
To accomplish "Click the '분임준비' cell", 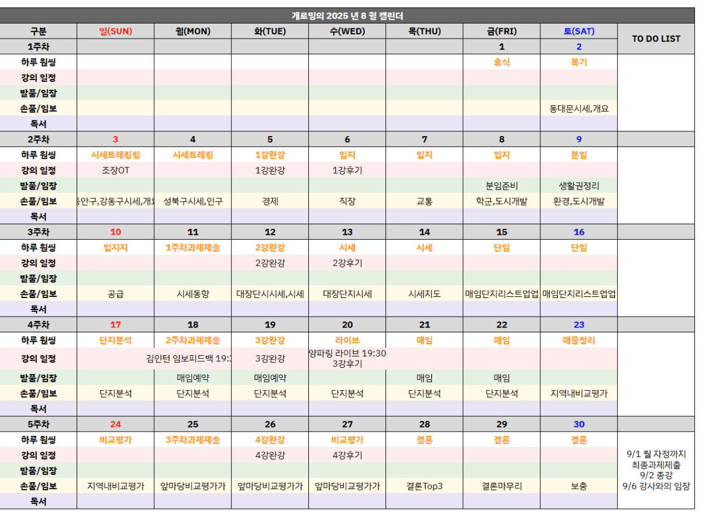I will click(x=502, y=185).
